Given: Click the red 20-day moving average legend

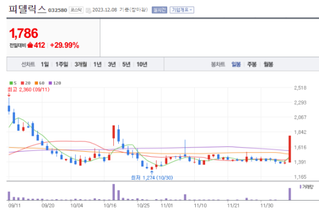Looking at the screenshot, I should pyautogui.click(x=26, y=83).
